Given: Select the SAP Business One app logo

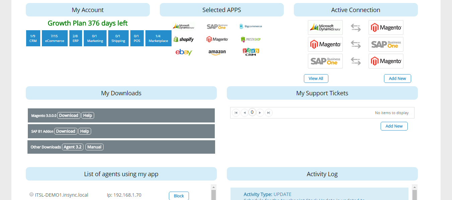Looking at the screenshot, I should click(217, 26).
